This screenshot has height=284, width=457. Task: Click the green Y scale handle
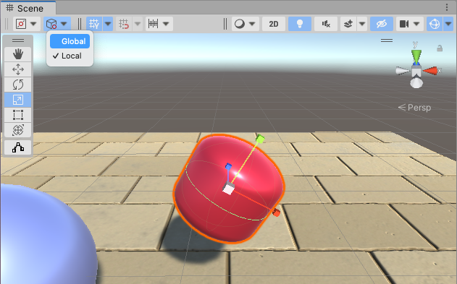(x=260, y=139)
